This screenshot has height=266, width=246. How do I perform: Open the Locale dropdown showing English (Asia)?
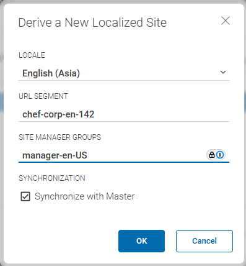[124, 73]
